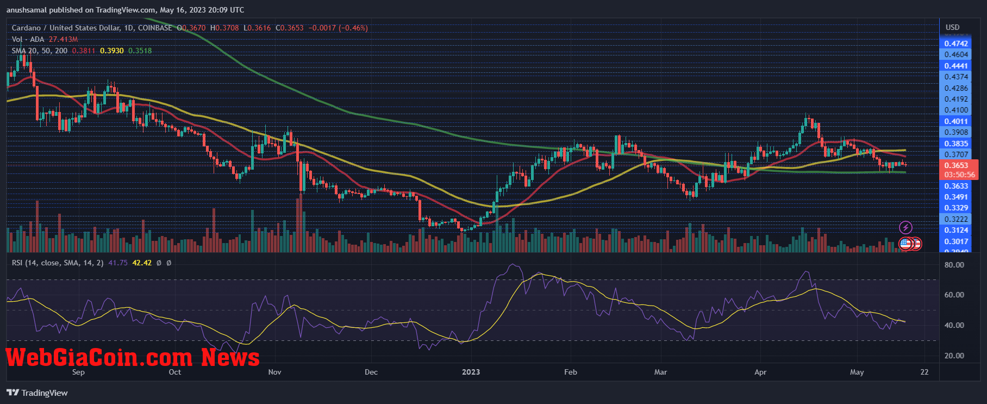Click the open price O0.3670 in header
The image size is (987, 404).
coord(191,28)
